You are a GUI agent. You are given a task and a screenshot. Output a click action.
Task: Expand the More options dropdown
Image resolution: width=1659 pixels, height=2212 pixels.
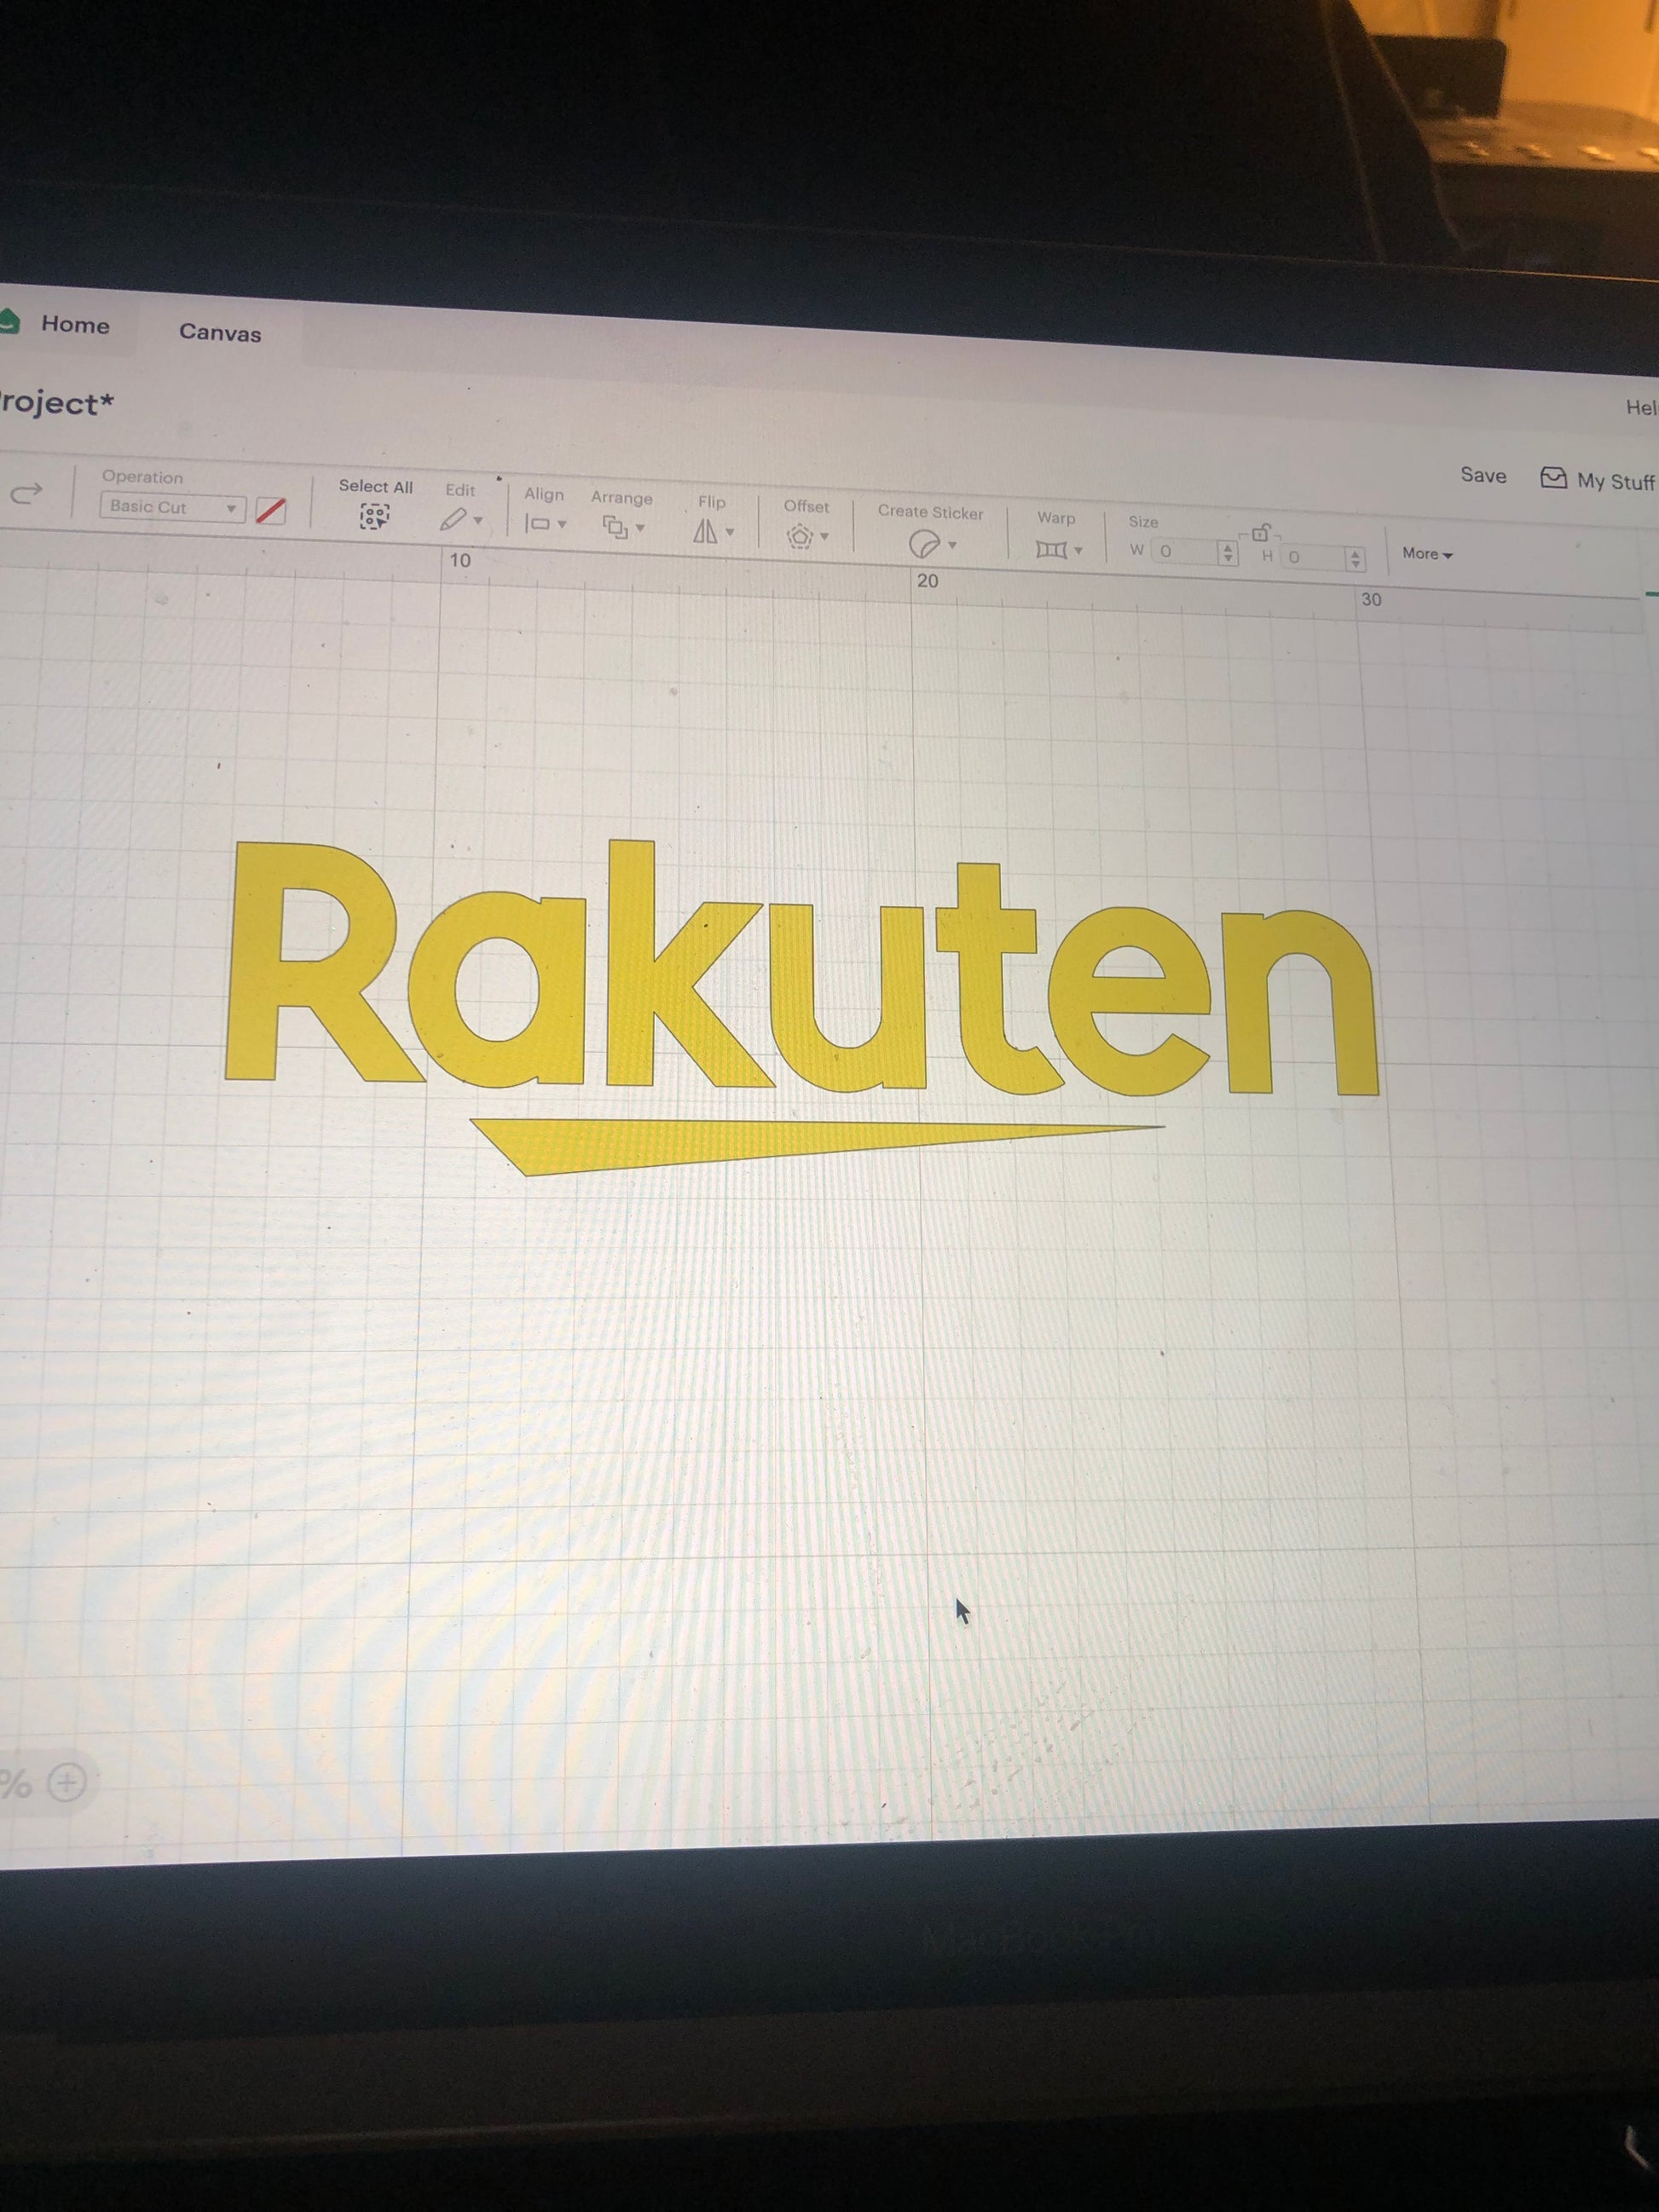coord(1426,554)
